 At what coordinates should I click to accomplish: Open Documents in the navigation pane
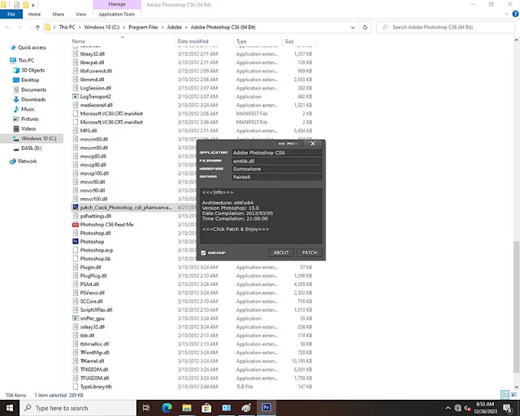pyautogui.click(x=34, y=89)
